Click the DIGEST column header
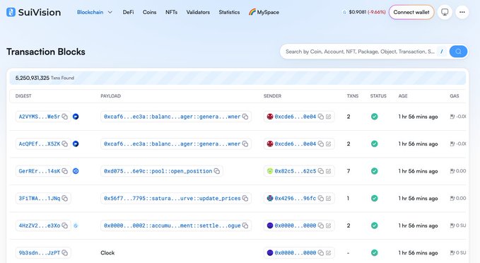Screen dimensions: 480x263 (x=23, y=96)
